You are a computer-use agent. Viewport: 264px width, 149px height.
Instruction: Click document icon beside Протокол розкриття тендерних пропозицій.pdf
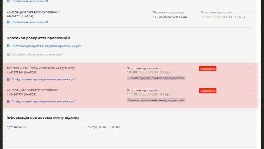point(8,46)
